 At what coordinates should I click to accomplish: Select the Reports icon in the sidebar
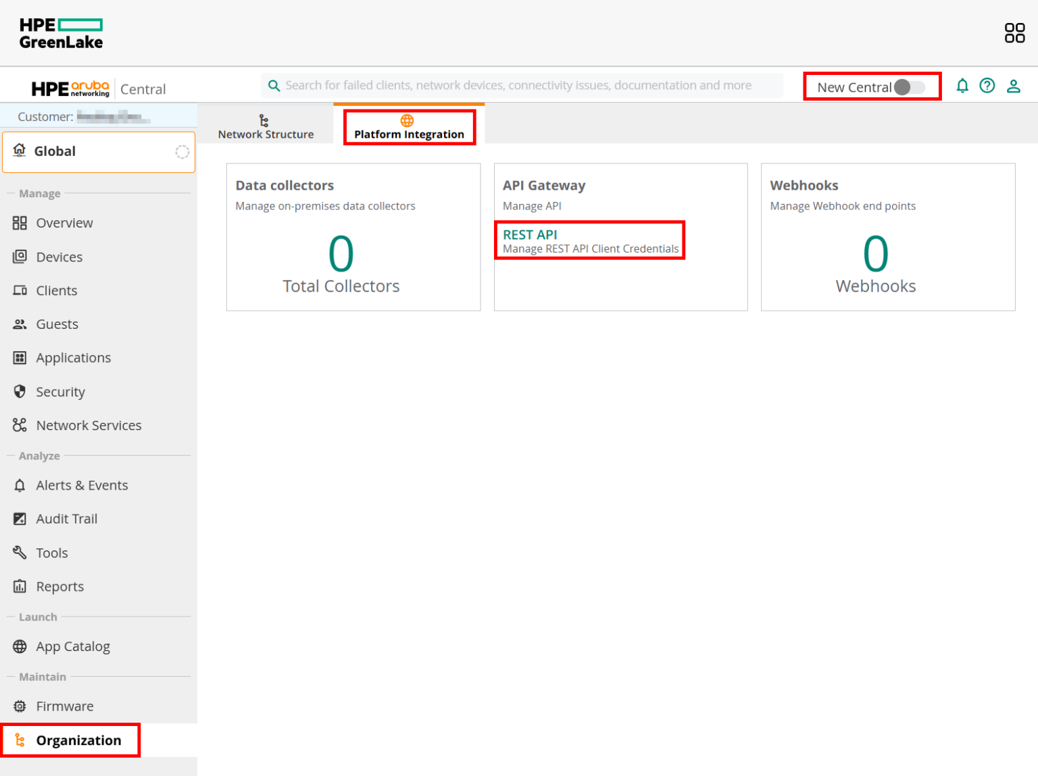pyautogui.click(x=20, y=586)
